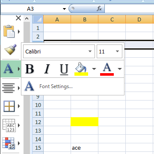This screenshot has width=154, height=154.
Task: Click in the formula bar input
Action: [x=129, y=9]
